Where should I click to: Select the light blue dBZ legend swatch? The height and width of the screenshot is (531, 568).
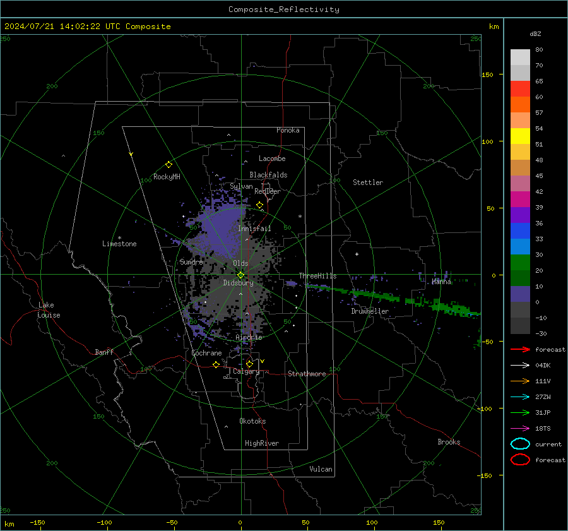click(520, 247)
